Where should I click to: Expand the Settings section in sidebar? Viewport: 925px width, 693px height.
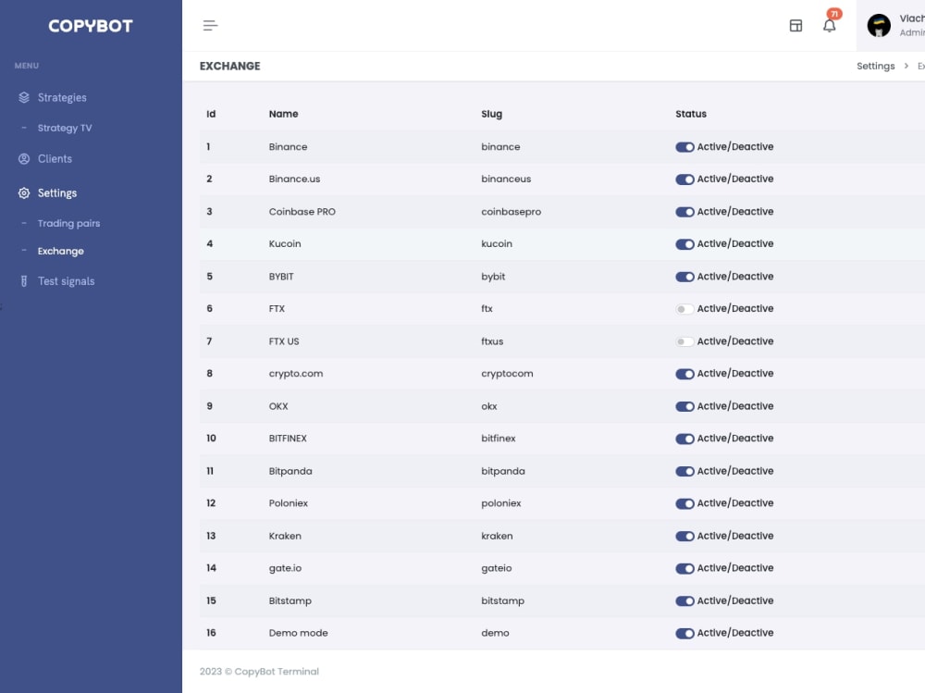pos(56,192)
